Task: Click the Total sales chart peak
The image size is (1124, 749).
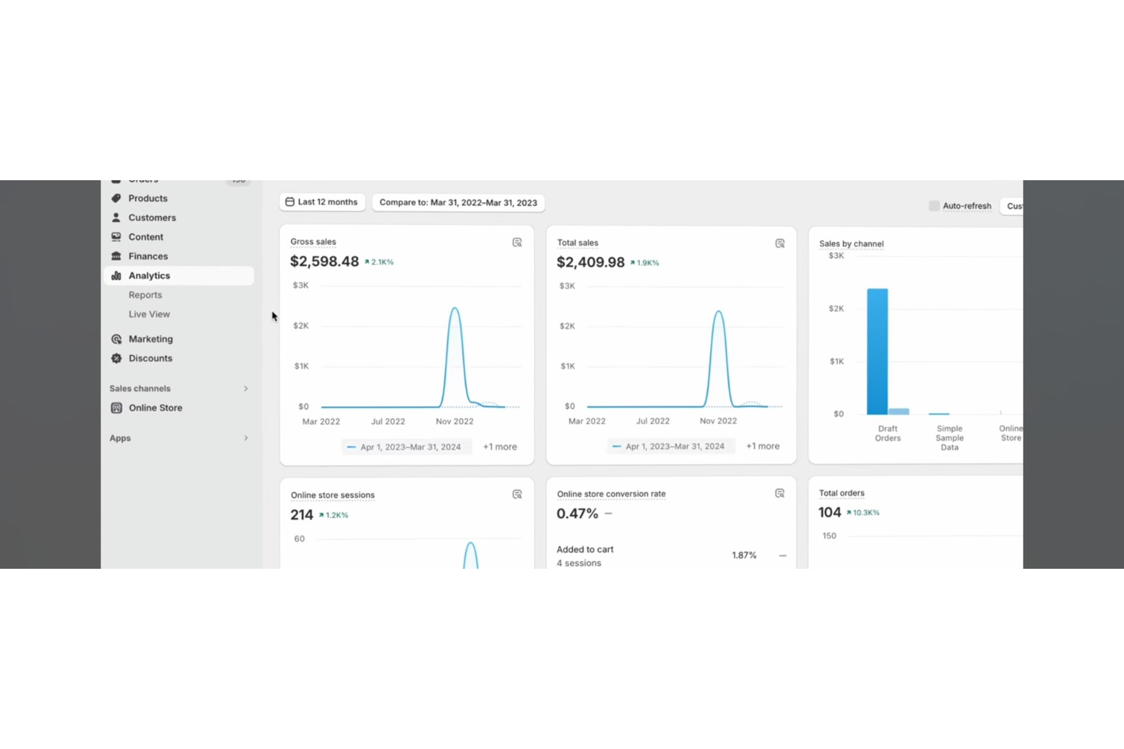Action: tap(718, 312)
